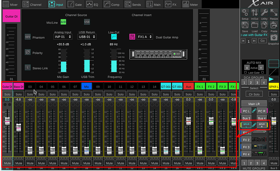Expand the FX1 A insert dropdown

tap(144, 37)
